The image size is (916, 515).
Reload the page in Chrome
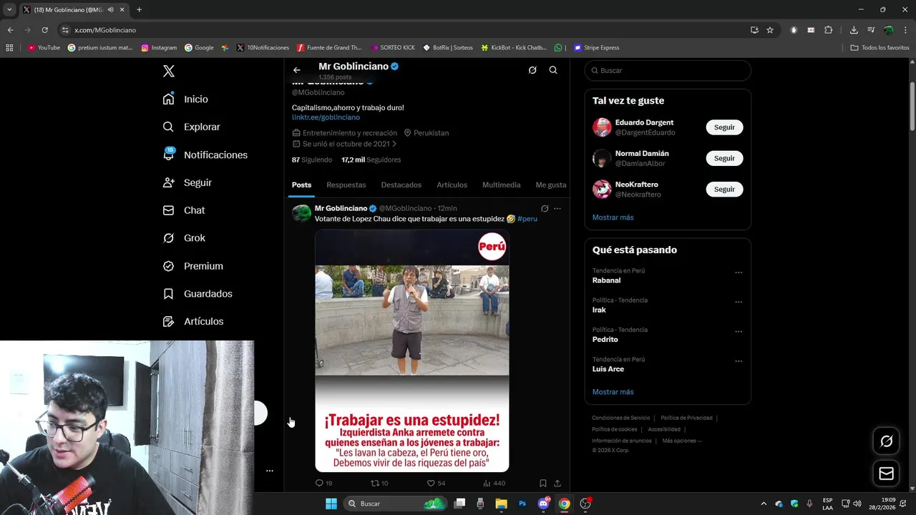point(44,30)
